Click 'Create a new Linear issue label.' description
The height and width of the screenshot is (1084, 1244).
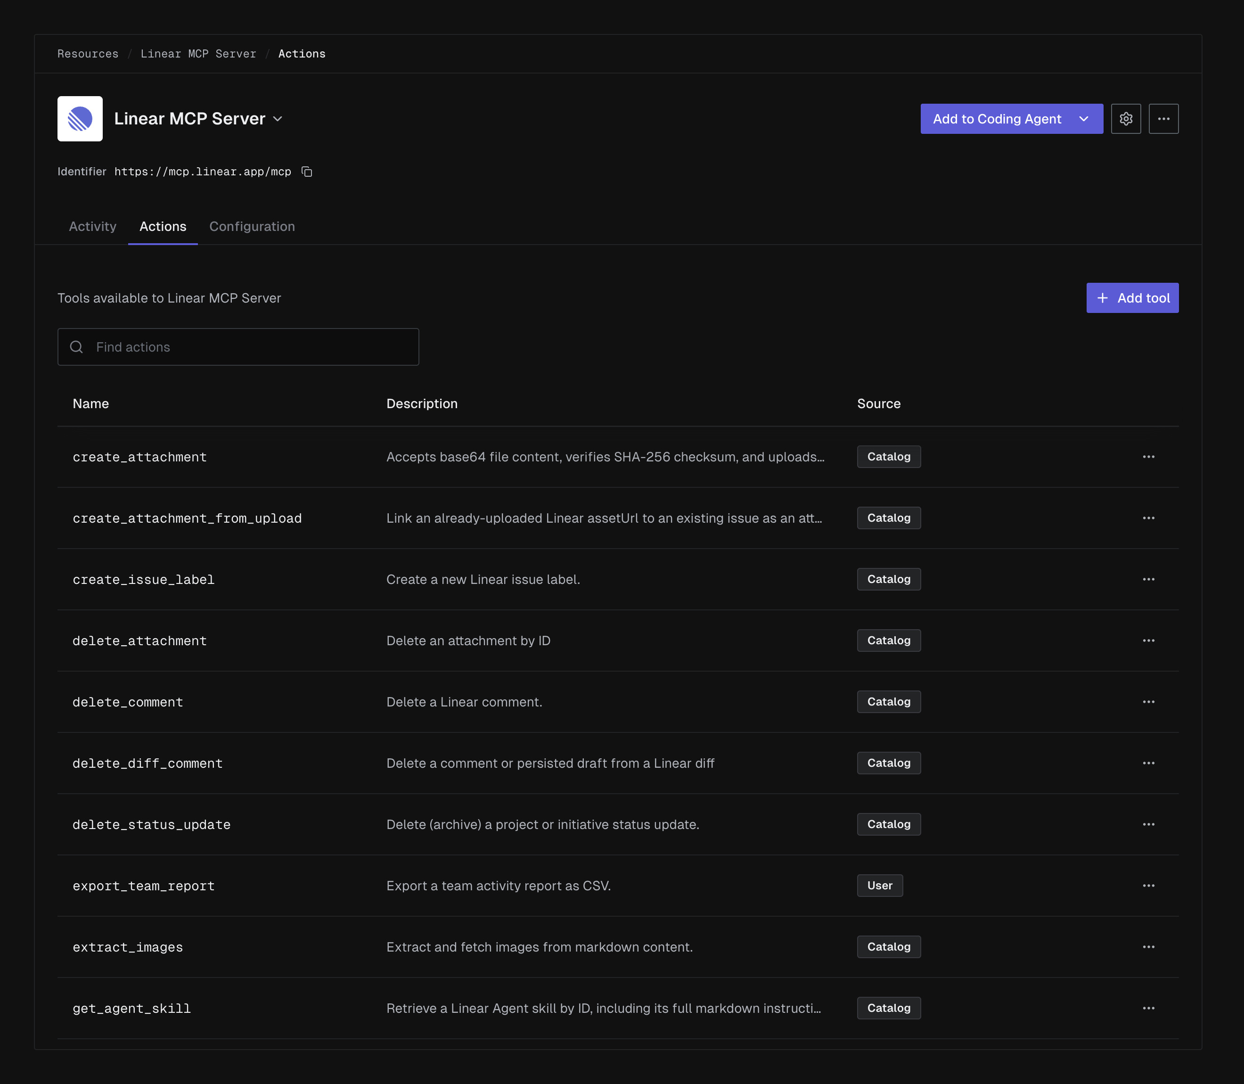(x=483, y=580)
